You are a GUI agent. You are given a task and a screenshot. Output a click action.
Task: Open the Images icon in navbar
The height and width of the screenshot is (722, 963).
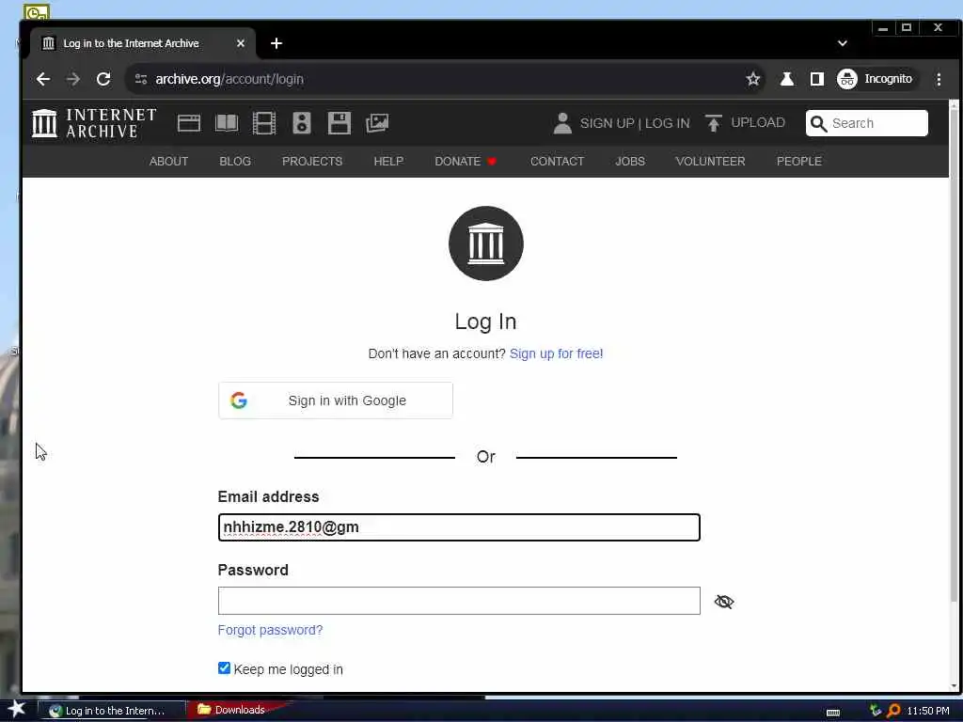(x=377, y=123)
